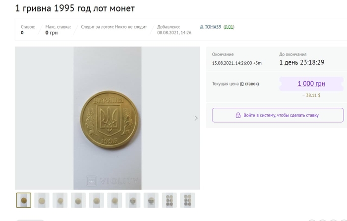Select the last thumbnail showing multiple coins
The image size is (347, 221).
(x=187, y=200)
